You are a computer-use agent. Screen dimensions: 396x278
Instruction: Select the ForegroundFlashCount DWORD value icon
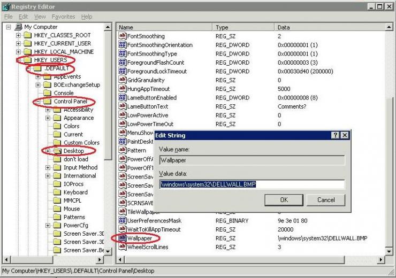(122, 62)
